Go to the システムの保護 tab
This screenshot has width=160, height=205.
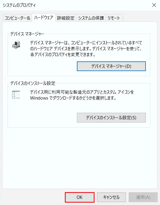[x=91, y=18]
